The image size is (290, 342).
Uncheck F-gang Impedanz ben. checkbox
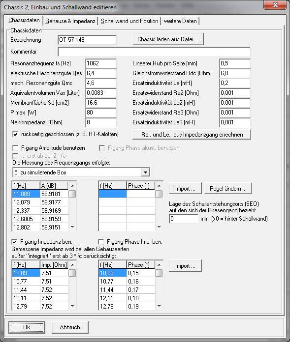click(14, 242)
